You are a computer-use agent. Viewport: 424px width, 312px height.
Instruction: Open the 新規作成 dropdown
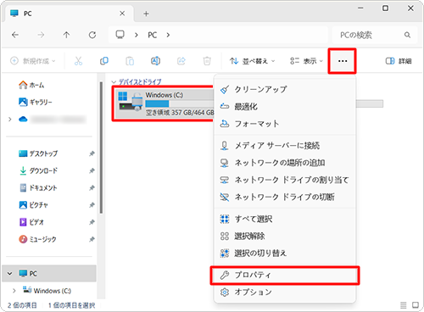point(33,61)
